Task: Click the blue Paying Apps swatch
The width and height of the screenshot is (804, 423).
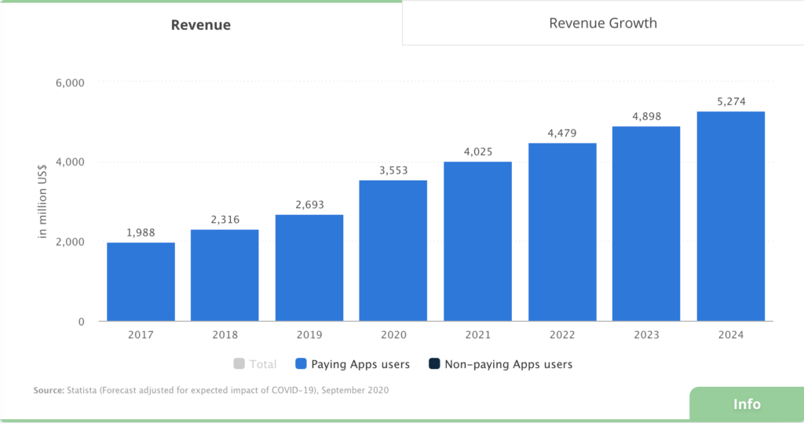Action: tap(301, 364)
